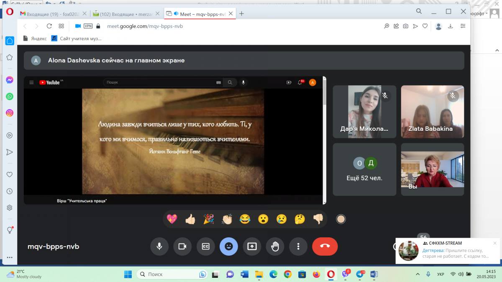The image size is (502, 282).
Task: Click the red leave call button
Action: [325, 246]
